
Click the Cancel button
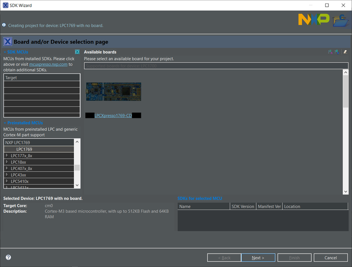point(331,257)
